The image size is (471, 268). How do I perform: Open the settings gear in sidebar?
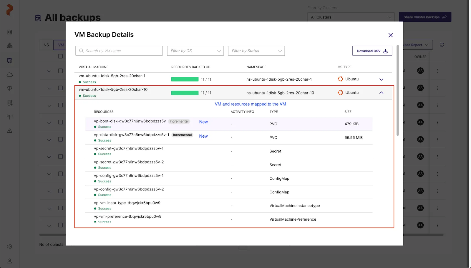click(x=10, y=247)
